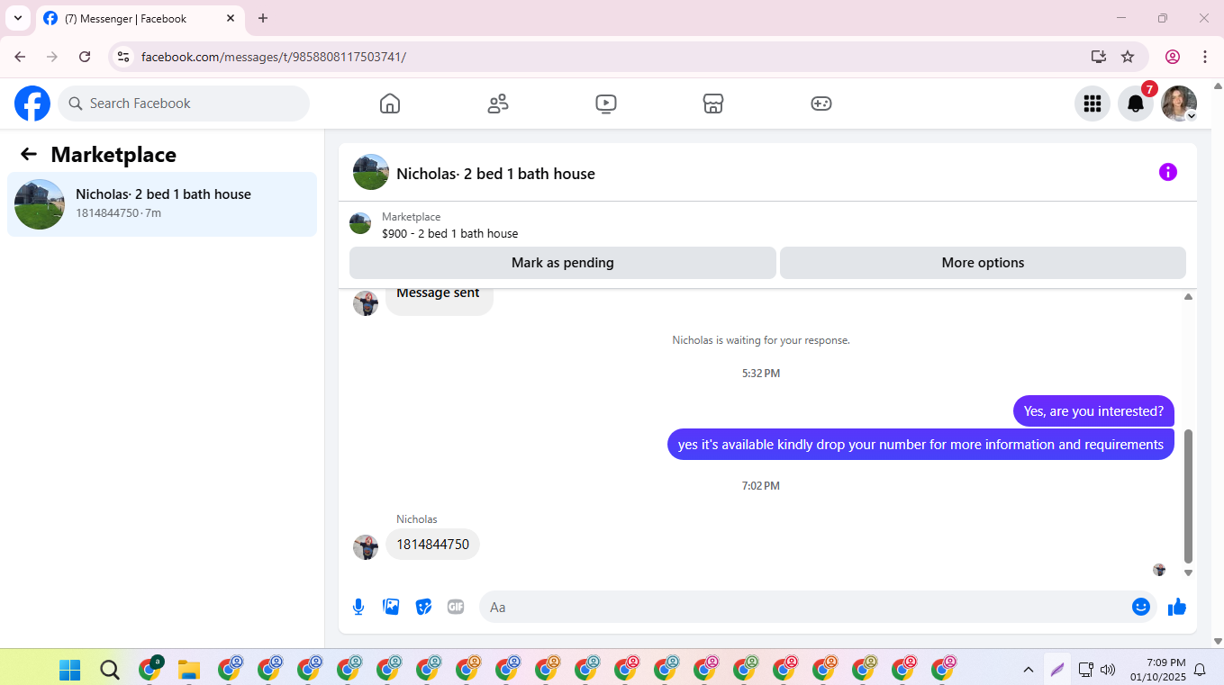Open the GIF picker icon

[x=456, y=607]
